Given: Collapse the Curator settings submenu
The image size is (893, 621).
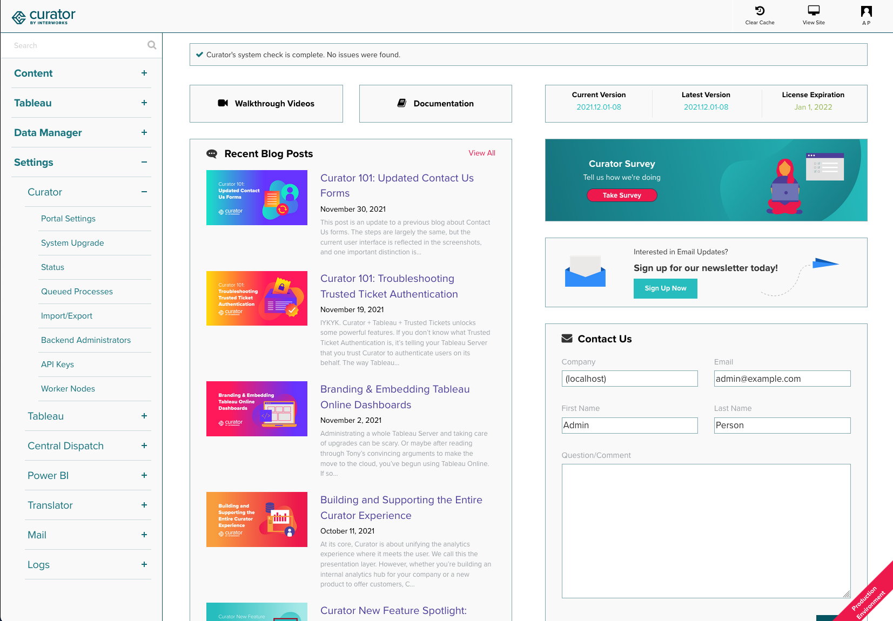Looking at the screenshot, I should [x=144, y=192].
